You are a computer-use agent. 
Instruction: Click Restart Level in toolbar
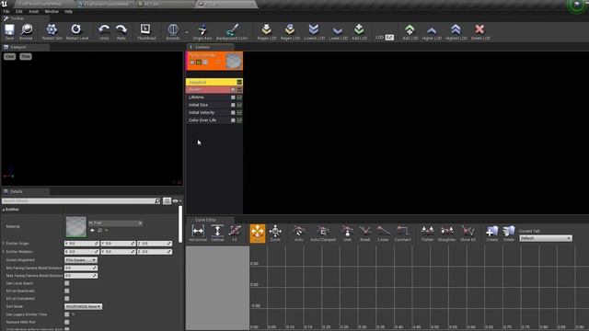tap(77, 32)
